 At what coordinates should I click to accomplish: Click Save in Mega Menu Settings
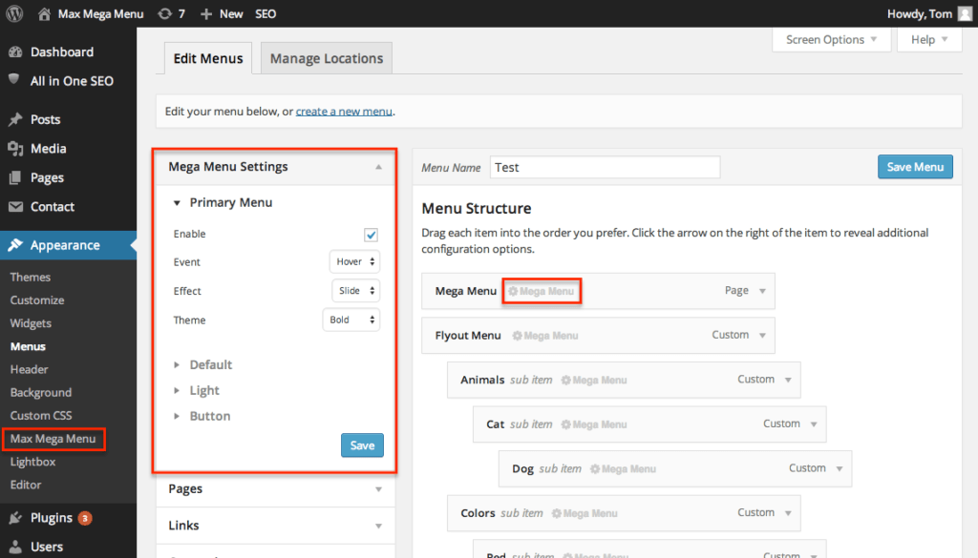tap(362, 445)
